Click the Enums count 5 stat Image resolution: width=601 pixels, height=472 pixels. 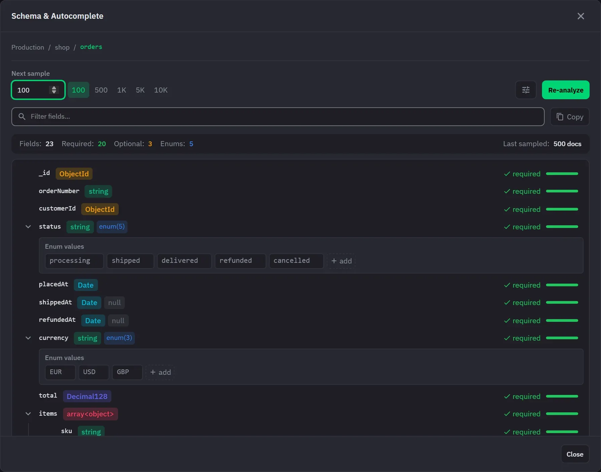tap(177, 144)
